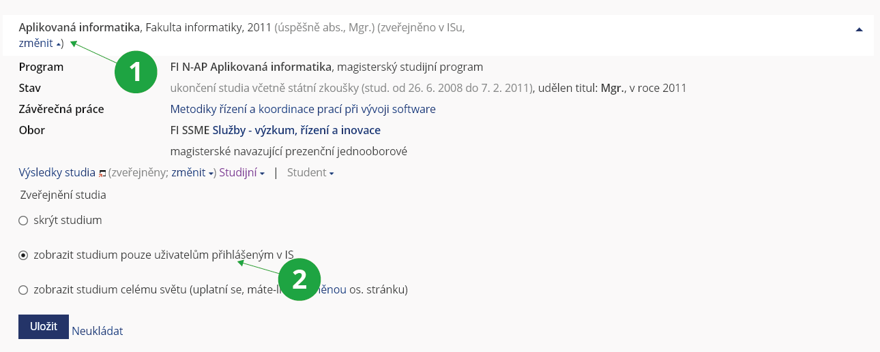Select "zobrazit studium pouze uživatelům přihlášeným" radio
Image resolution: width=880 pixels, height=352 pixels.
23,255
